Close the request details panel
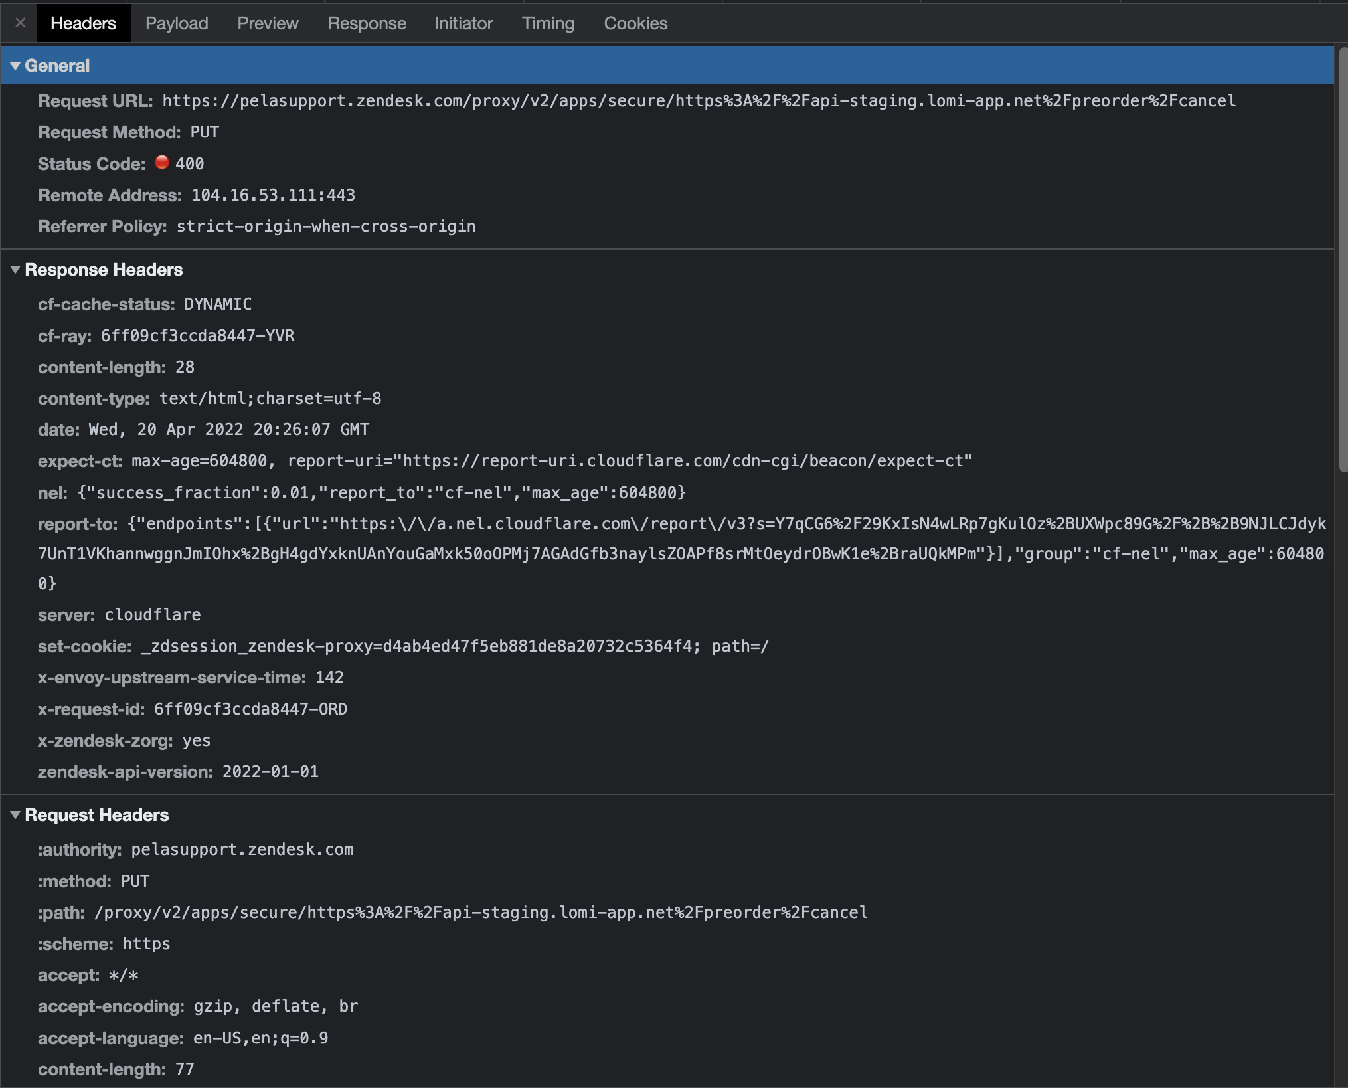This screenshot has width=1348, height=1088. (x=20, y=23)
